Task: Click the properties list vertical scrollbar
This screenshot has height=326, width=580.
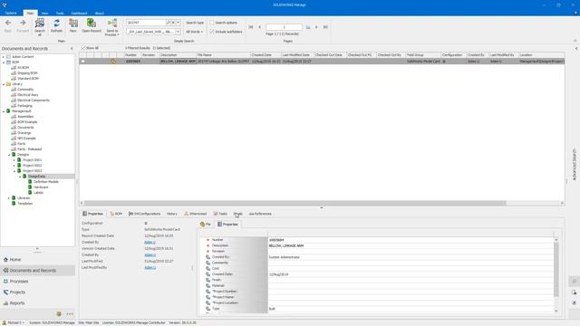Action: point(556,269)
